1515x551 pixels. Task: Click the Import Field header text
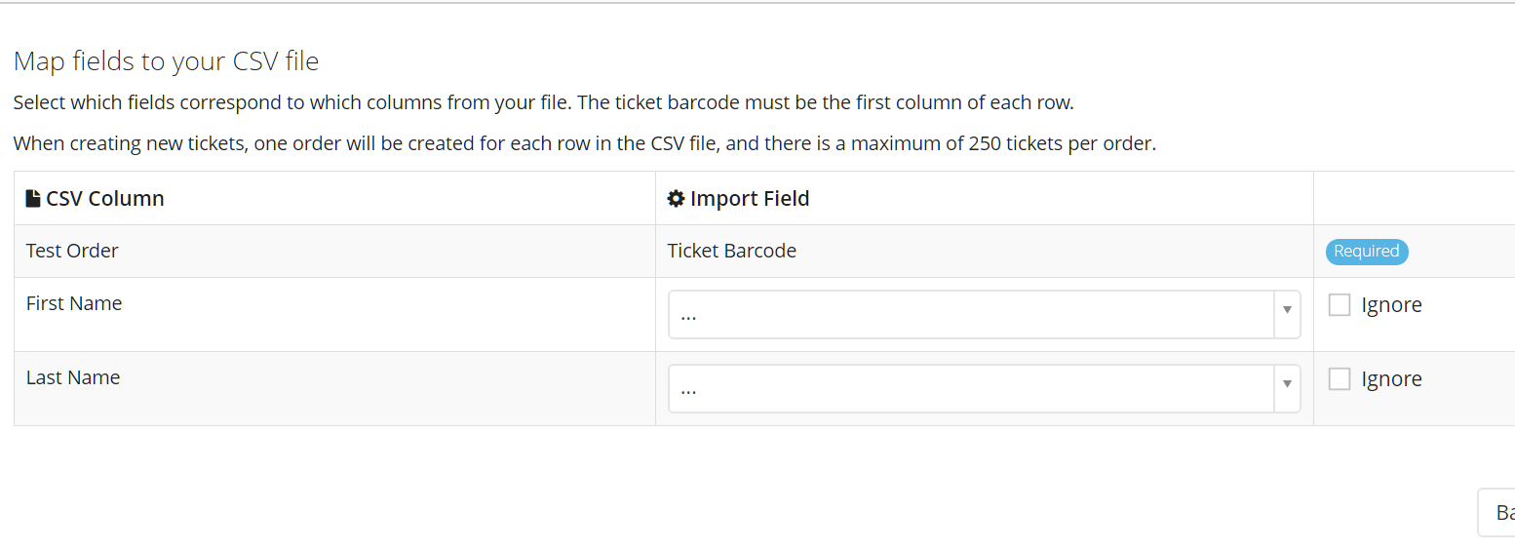click(750, 199)
